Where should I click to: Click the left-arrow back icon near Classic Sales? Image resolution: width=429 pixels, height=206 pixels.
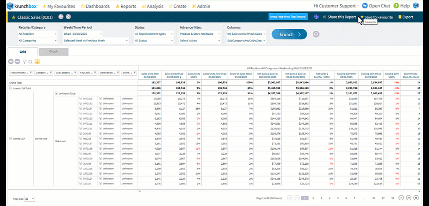coord(61,17)
